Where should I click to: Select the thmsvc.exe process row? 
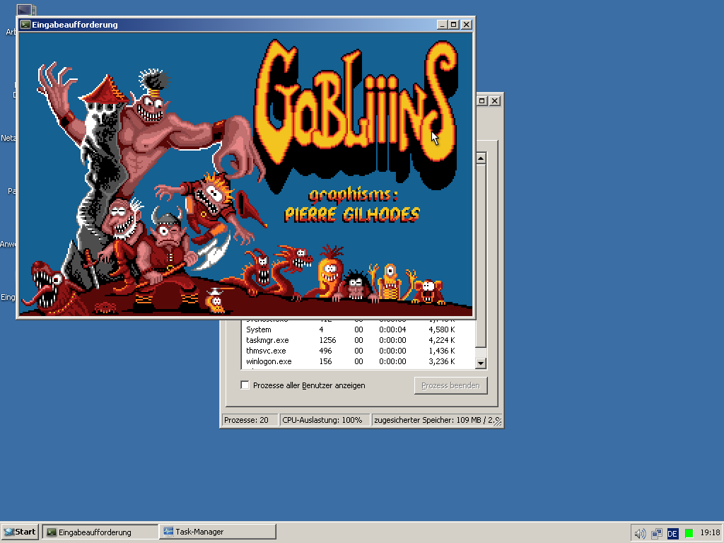coord(358,351)
